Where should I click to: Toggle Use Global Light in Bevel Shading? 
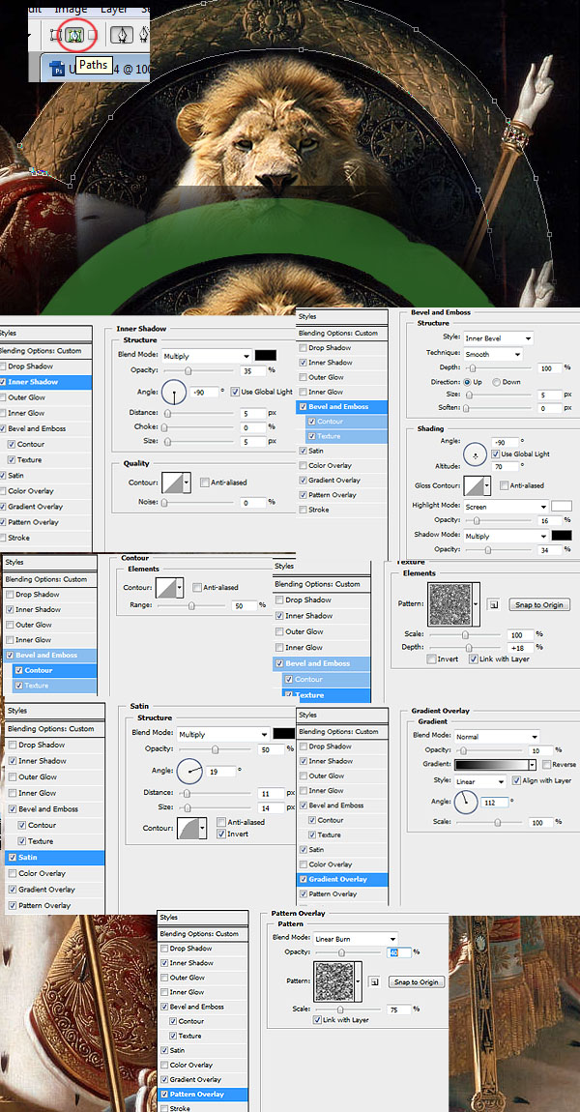496,454
